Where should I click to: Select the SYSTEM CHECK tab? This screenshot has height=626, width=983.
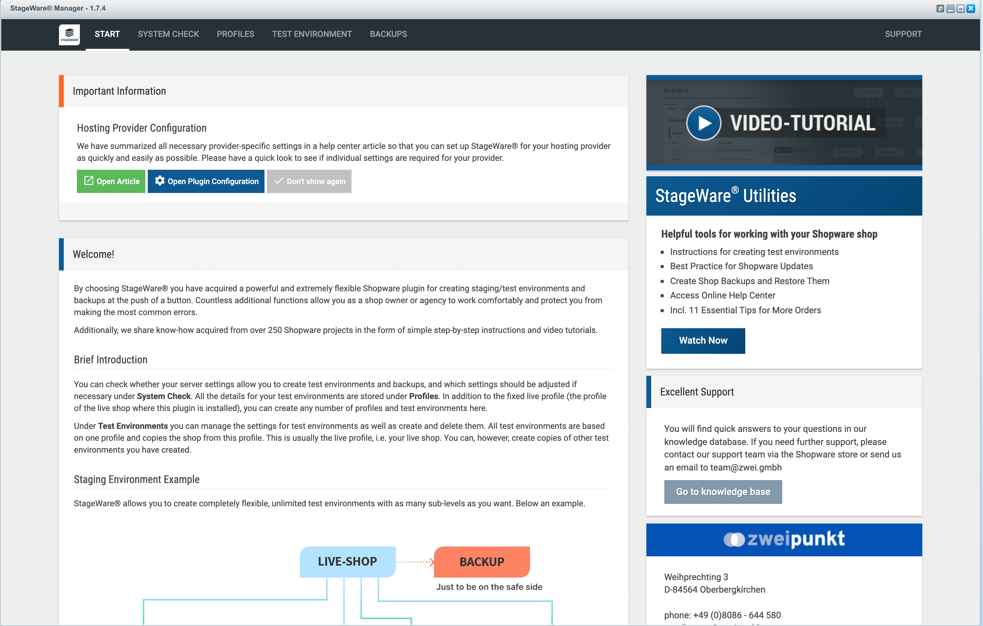[168, 34]
